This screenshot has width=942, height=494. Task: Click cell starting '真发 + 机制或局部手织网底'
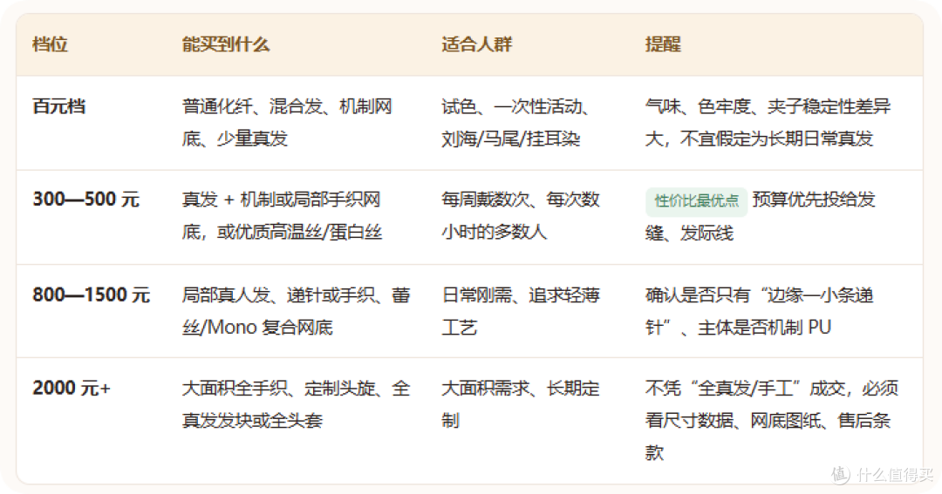click(x=282, y=215)
